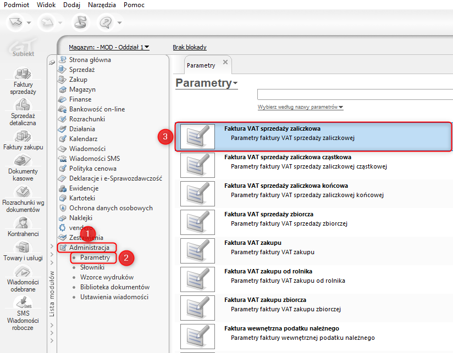Open the Pomoc menu
This screenshot has height=353, width=453.
point(134,5)
